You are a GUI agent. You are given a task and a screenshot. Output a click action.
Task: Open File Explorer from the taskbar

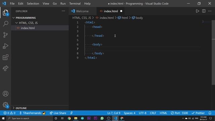click(x=76, y=118)
